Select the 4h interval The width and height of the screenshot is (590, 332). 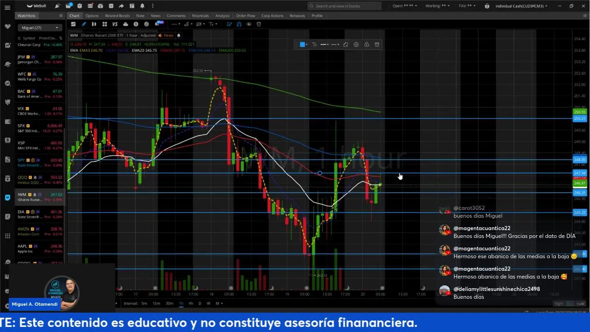pos(191,303)
